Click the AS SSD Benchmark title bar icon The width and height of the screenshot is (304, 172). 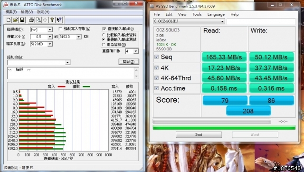[152, 6]
